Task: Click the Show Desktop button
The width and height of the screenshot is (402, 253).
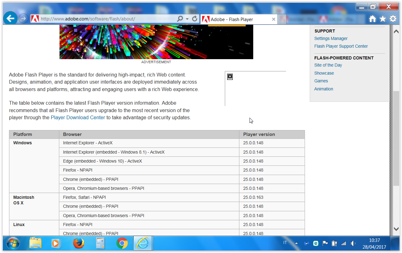Action: [395, 243]
